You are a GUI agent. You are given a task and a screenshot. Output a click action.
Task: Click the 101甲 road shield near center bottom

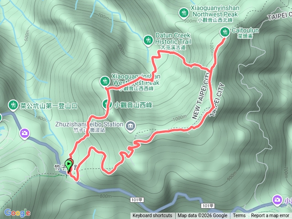(137, 200)
